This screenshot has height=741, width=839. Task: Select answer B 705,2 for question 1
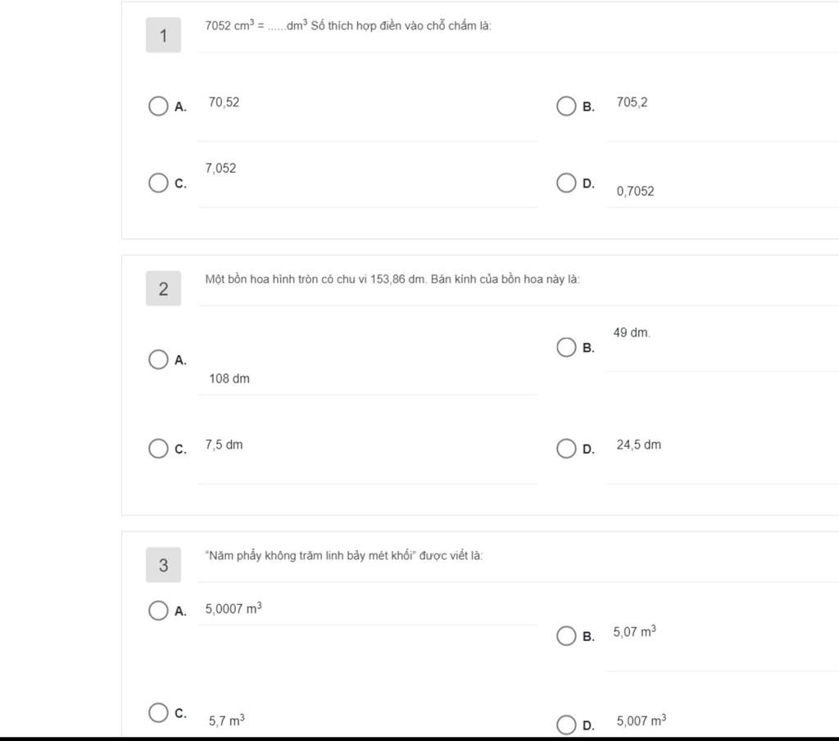click(566, 106)
